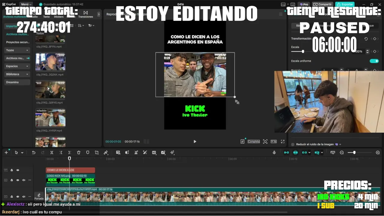Open Dreamina in the sidebar

coord(17,82)
